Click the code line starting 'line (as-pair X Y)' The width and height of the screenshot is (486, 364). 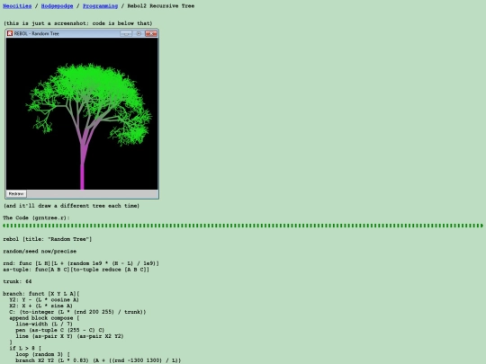[69, 336]
